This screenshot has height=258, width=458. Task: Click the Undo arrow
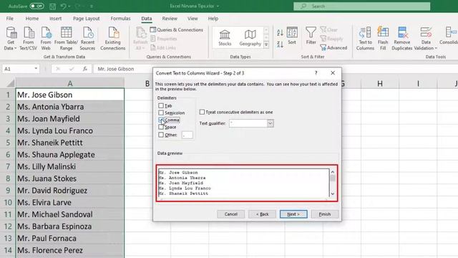tap(64, 6)
